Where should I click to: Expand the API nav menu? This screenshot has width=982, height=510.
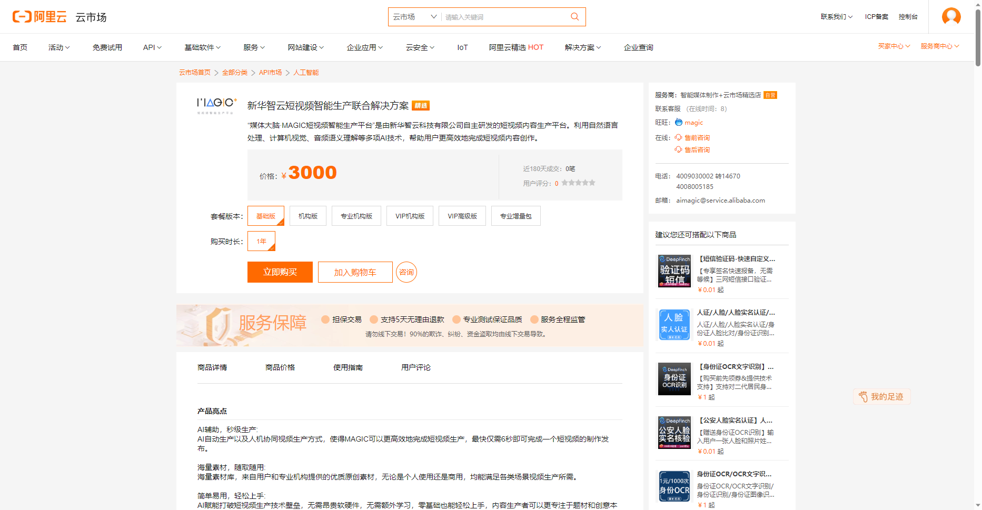152,47
